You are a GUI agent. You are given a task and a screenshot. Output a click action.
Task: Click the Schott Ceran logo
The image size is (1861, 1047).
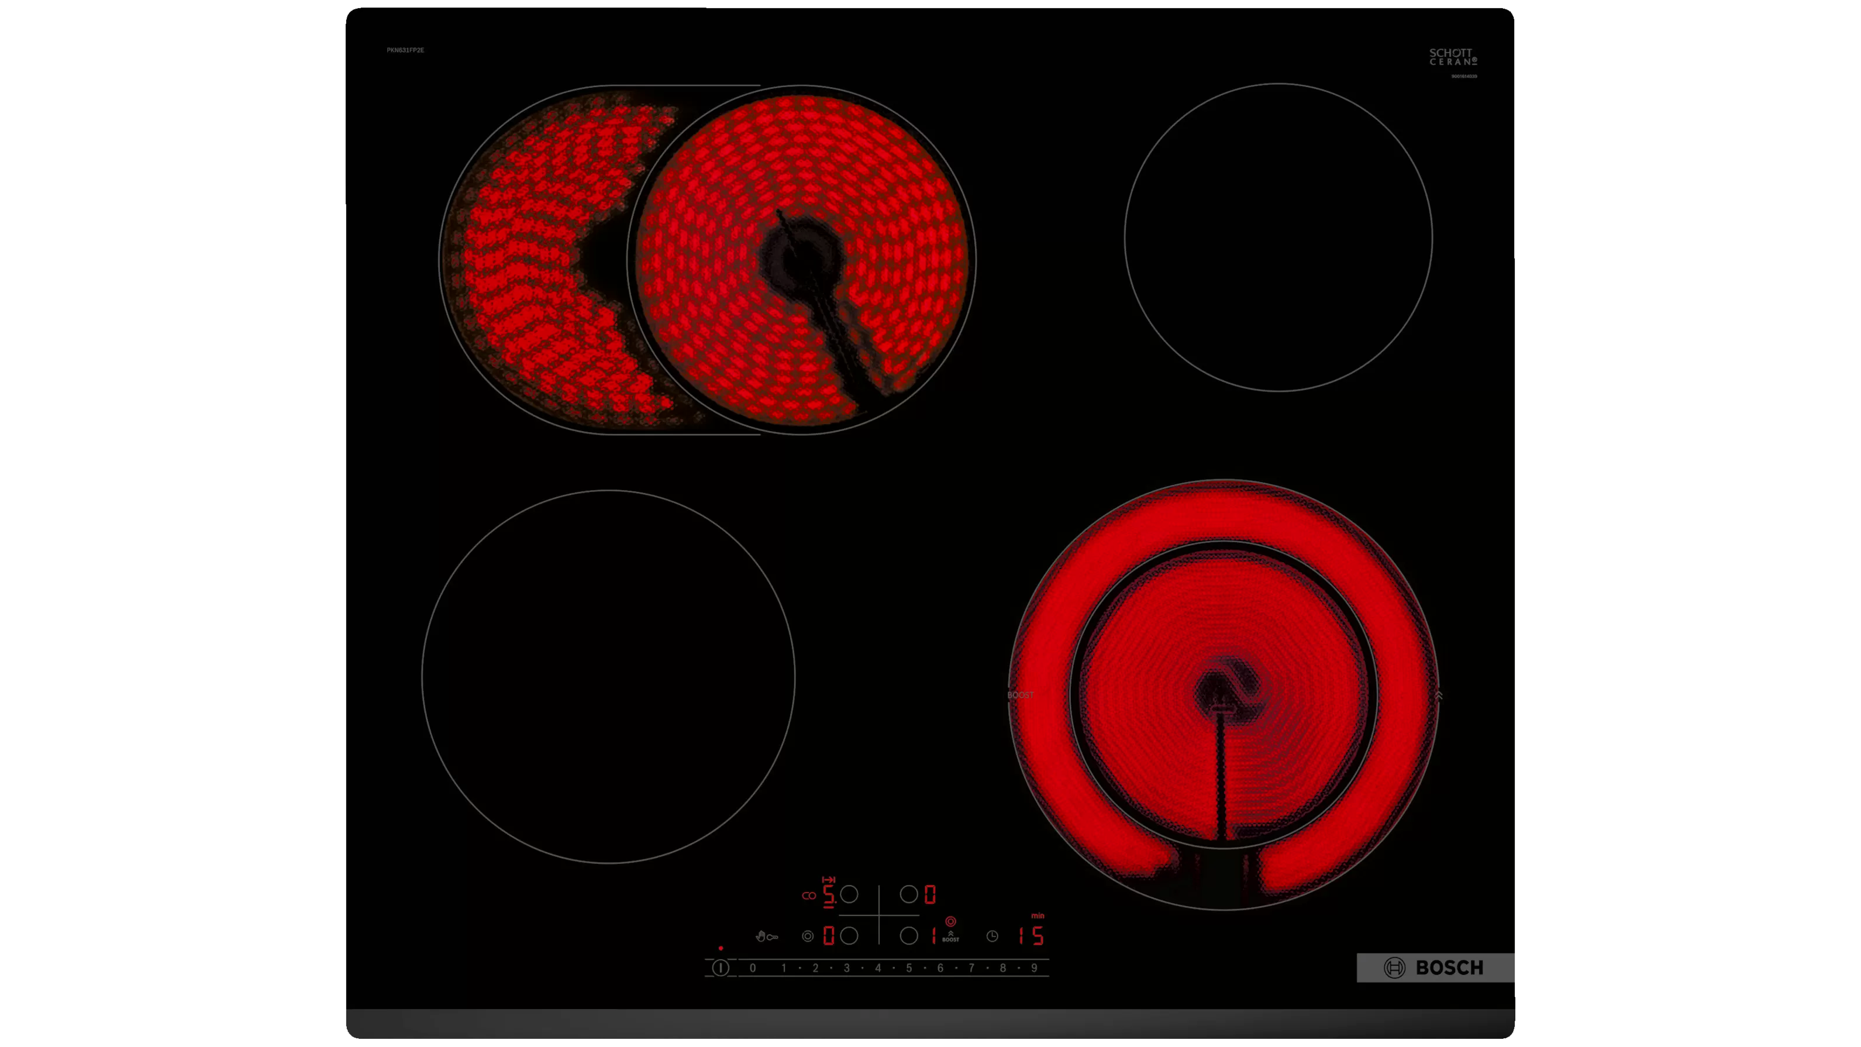1452,56
